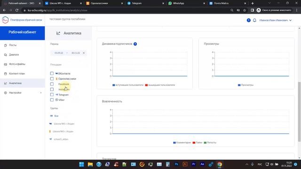
Task: Click the Посты icon in the sidebar
Action: pyautogui.click(x=5, y=45)
